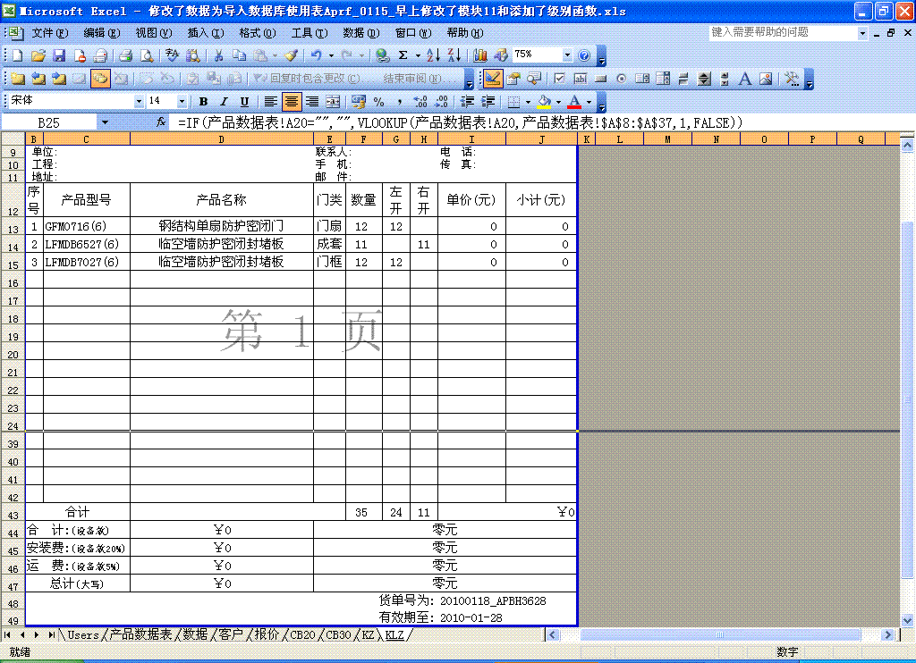Open the 75% zoom dropdown

[567, 55]
